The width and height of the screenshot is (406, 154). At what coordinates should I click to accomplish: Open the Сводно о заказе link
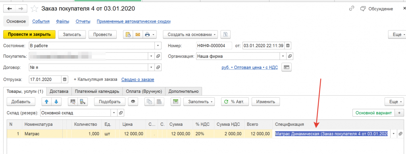coord(138,79)
